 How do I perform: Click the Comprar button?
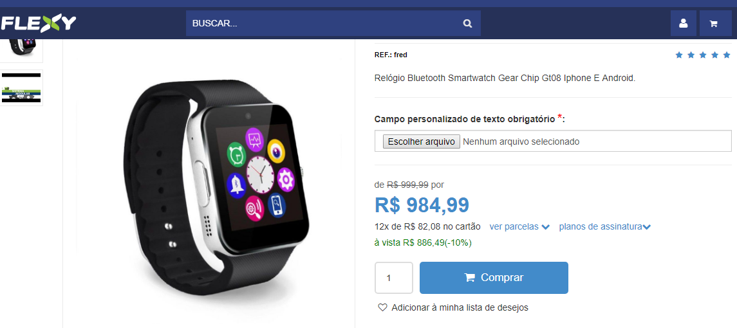tap(494, 278)
